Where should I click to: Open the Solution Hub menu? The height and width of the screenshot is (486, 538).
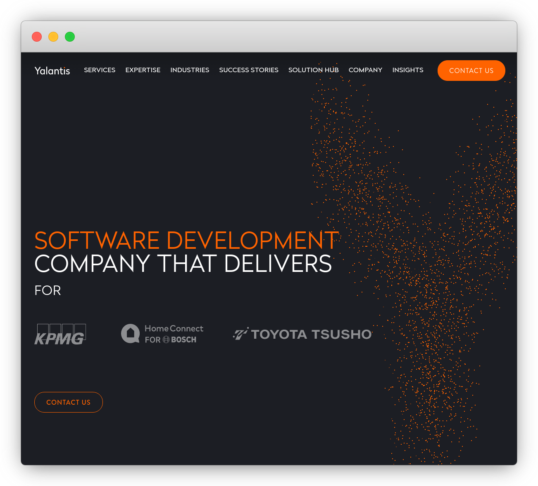(x=314, y=70)
